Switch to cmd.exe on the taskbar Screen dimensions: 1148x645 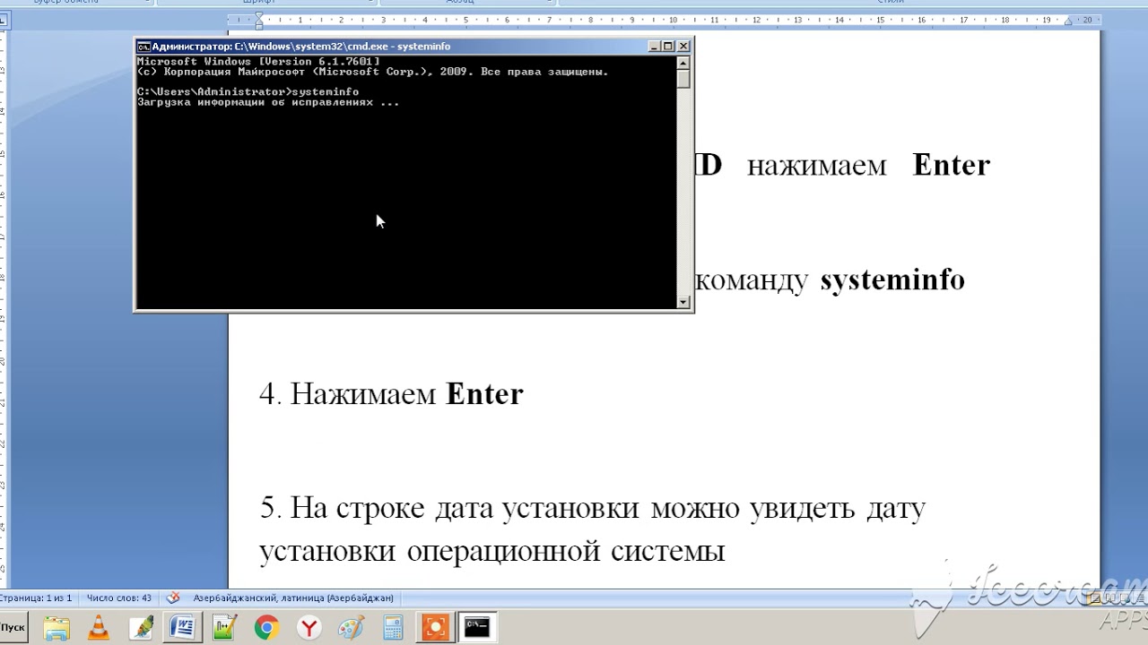(477, 627)
